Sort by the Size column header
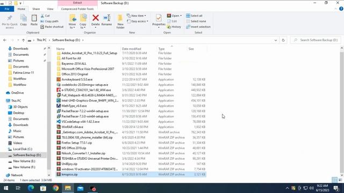 [x=191, y=49]
